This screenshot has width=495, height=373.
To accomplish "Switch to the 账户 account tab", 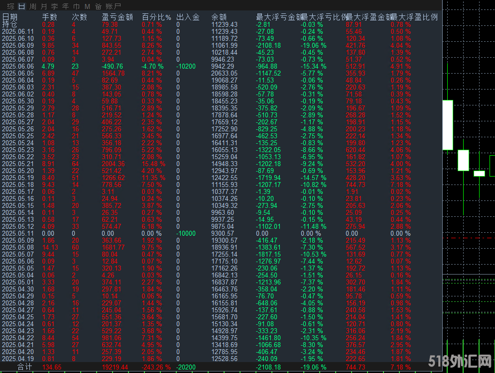I will point(114,6).
